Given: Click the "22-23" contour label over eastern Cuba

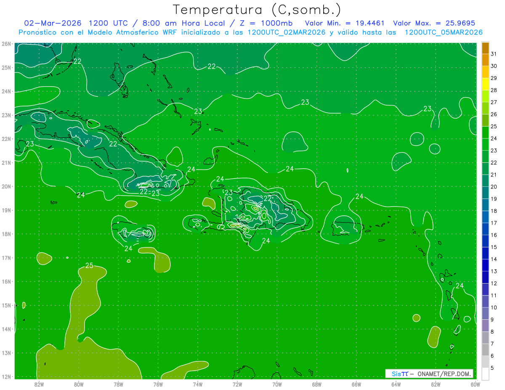Looking at the screenshot, I should 150,193.
